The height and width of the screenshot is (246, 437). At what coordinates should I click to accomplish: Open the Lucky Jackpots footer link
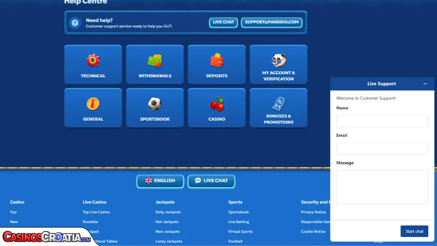169,241
